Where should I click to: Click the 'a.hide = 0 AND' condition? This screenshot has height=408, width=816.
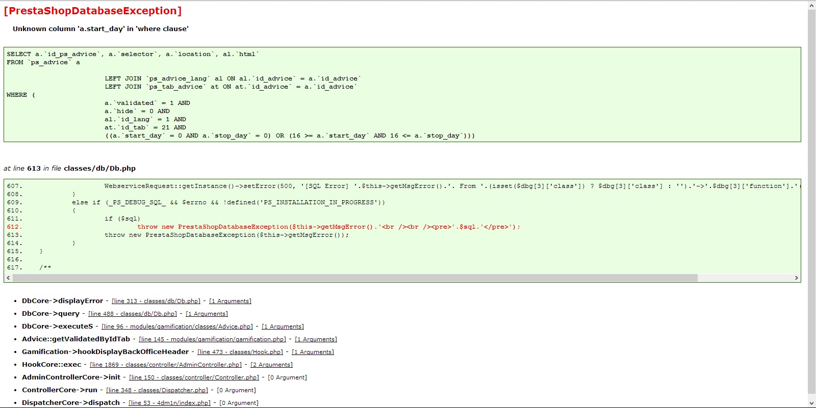(x=137, y=111)
